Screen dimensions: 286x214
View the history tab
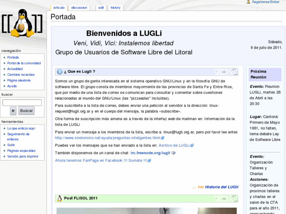115,7
